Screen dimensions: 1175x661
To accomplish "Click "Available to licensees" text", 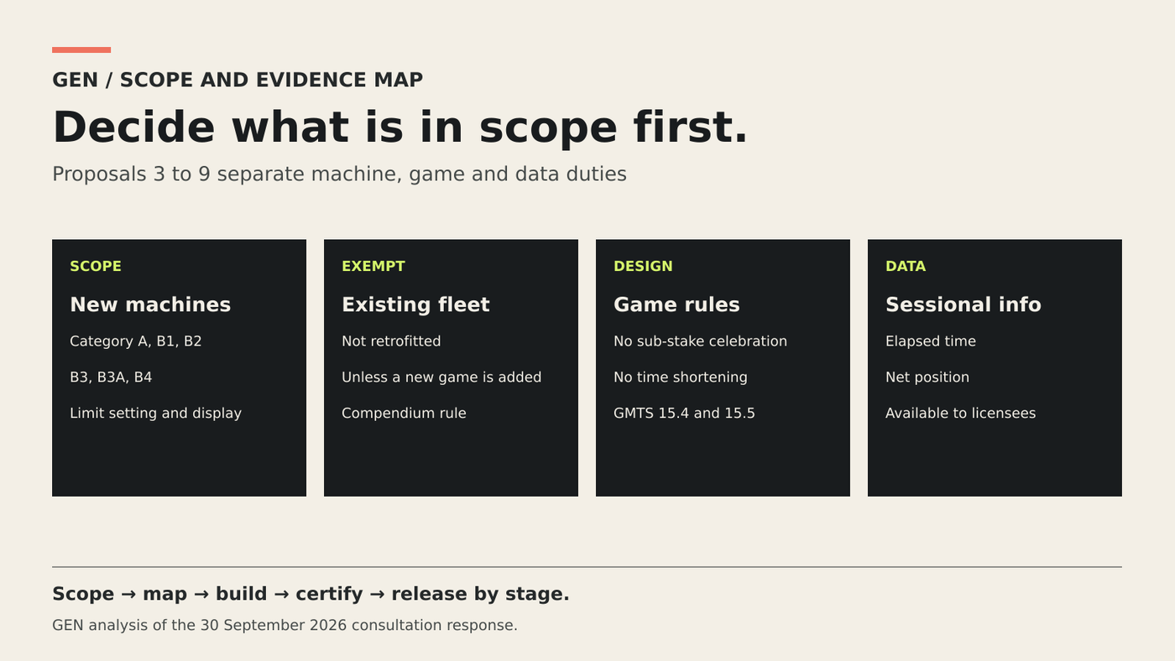I will coord(960,414).
